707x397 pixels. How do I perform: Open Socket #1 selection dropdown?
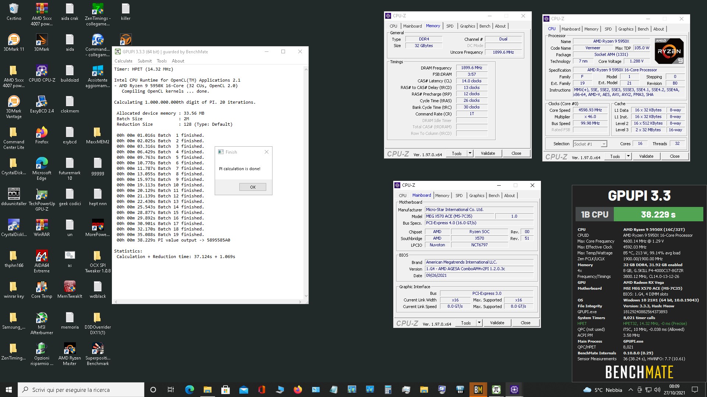[x=590, y=144]
